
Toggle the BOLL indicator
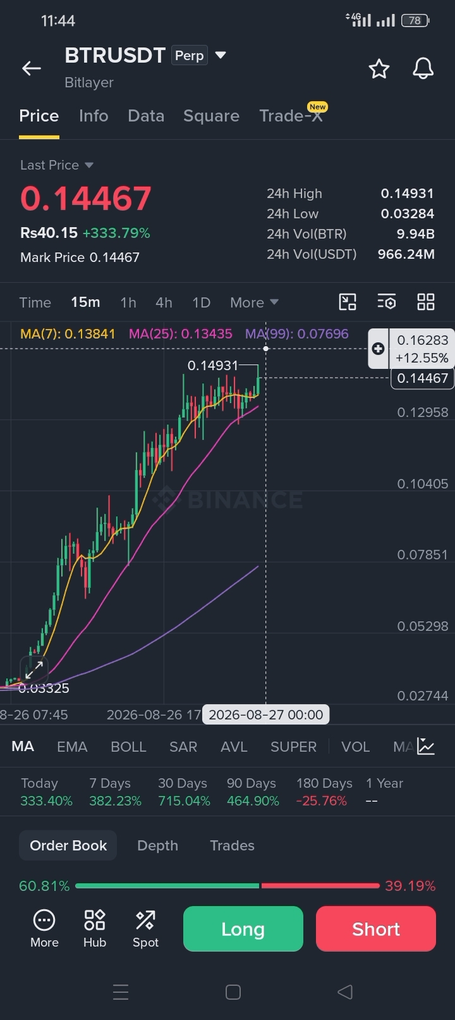coord(128,747)
